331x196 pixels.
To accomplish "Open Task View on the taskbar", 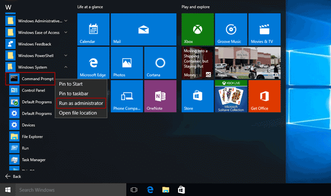I will (134, 190).
